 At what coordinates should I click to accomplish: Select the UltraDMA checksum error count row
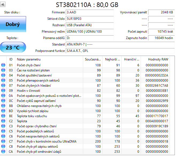point(85,141)
